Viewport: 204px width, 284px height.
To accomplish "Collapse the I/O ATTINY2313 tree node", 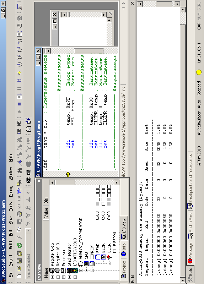I will 75,277.
